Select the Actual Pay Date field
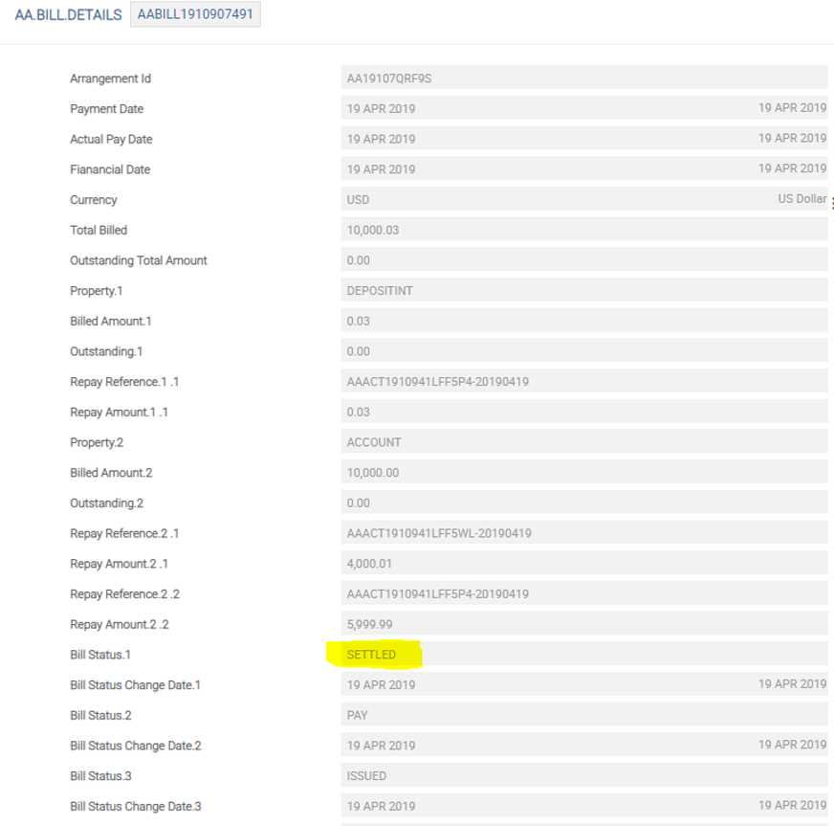 point(583,139)
